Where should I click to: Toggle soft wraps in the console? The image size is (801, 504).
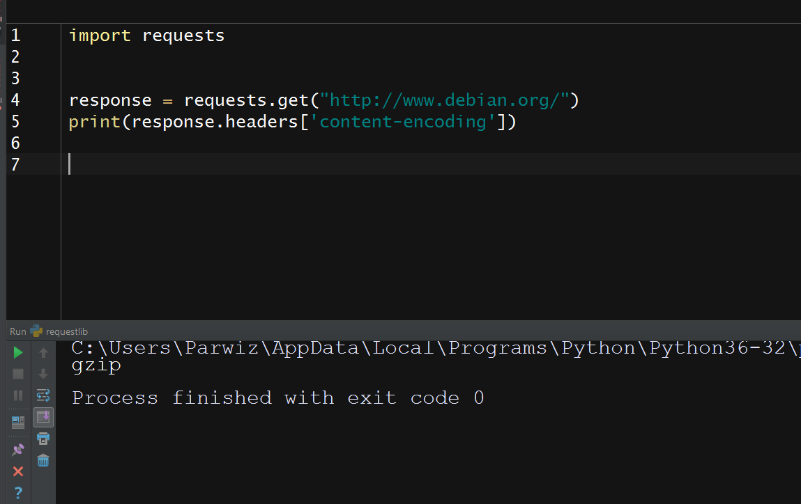tap(43, 395)
